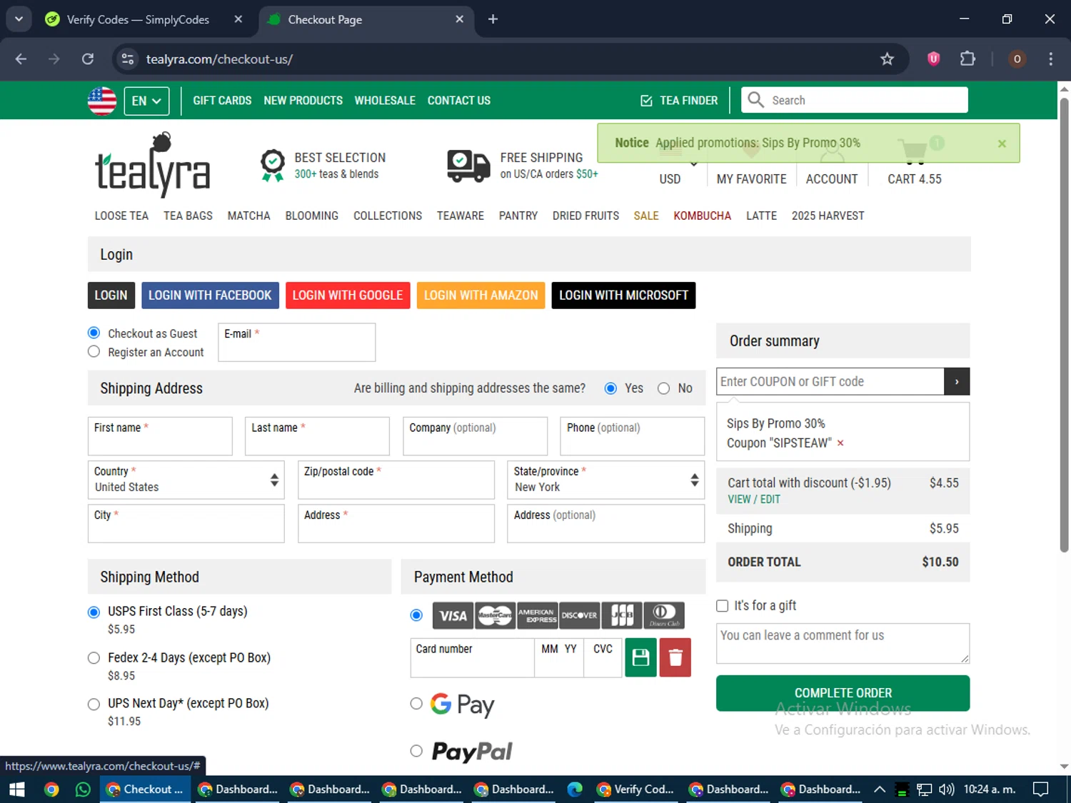Screen dimensions: 1071x803
Task: Click LOGIN WITH AMAZON button
Action: click(481, 296)
